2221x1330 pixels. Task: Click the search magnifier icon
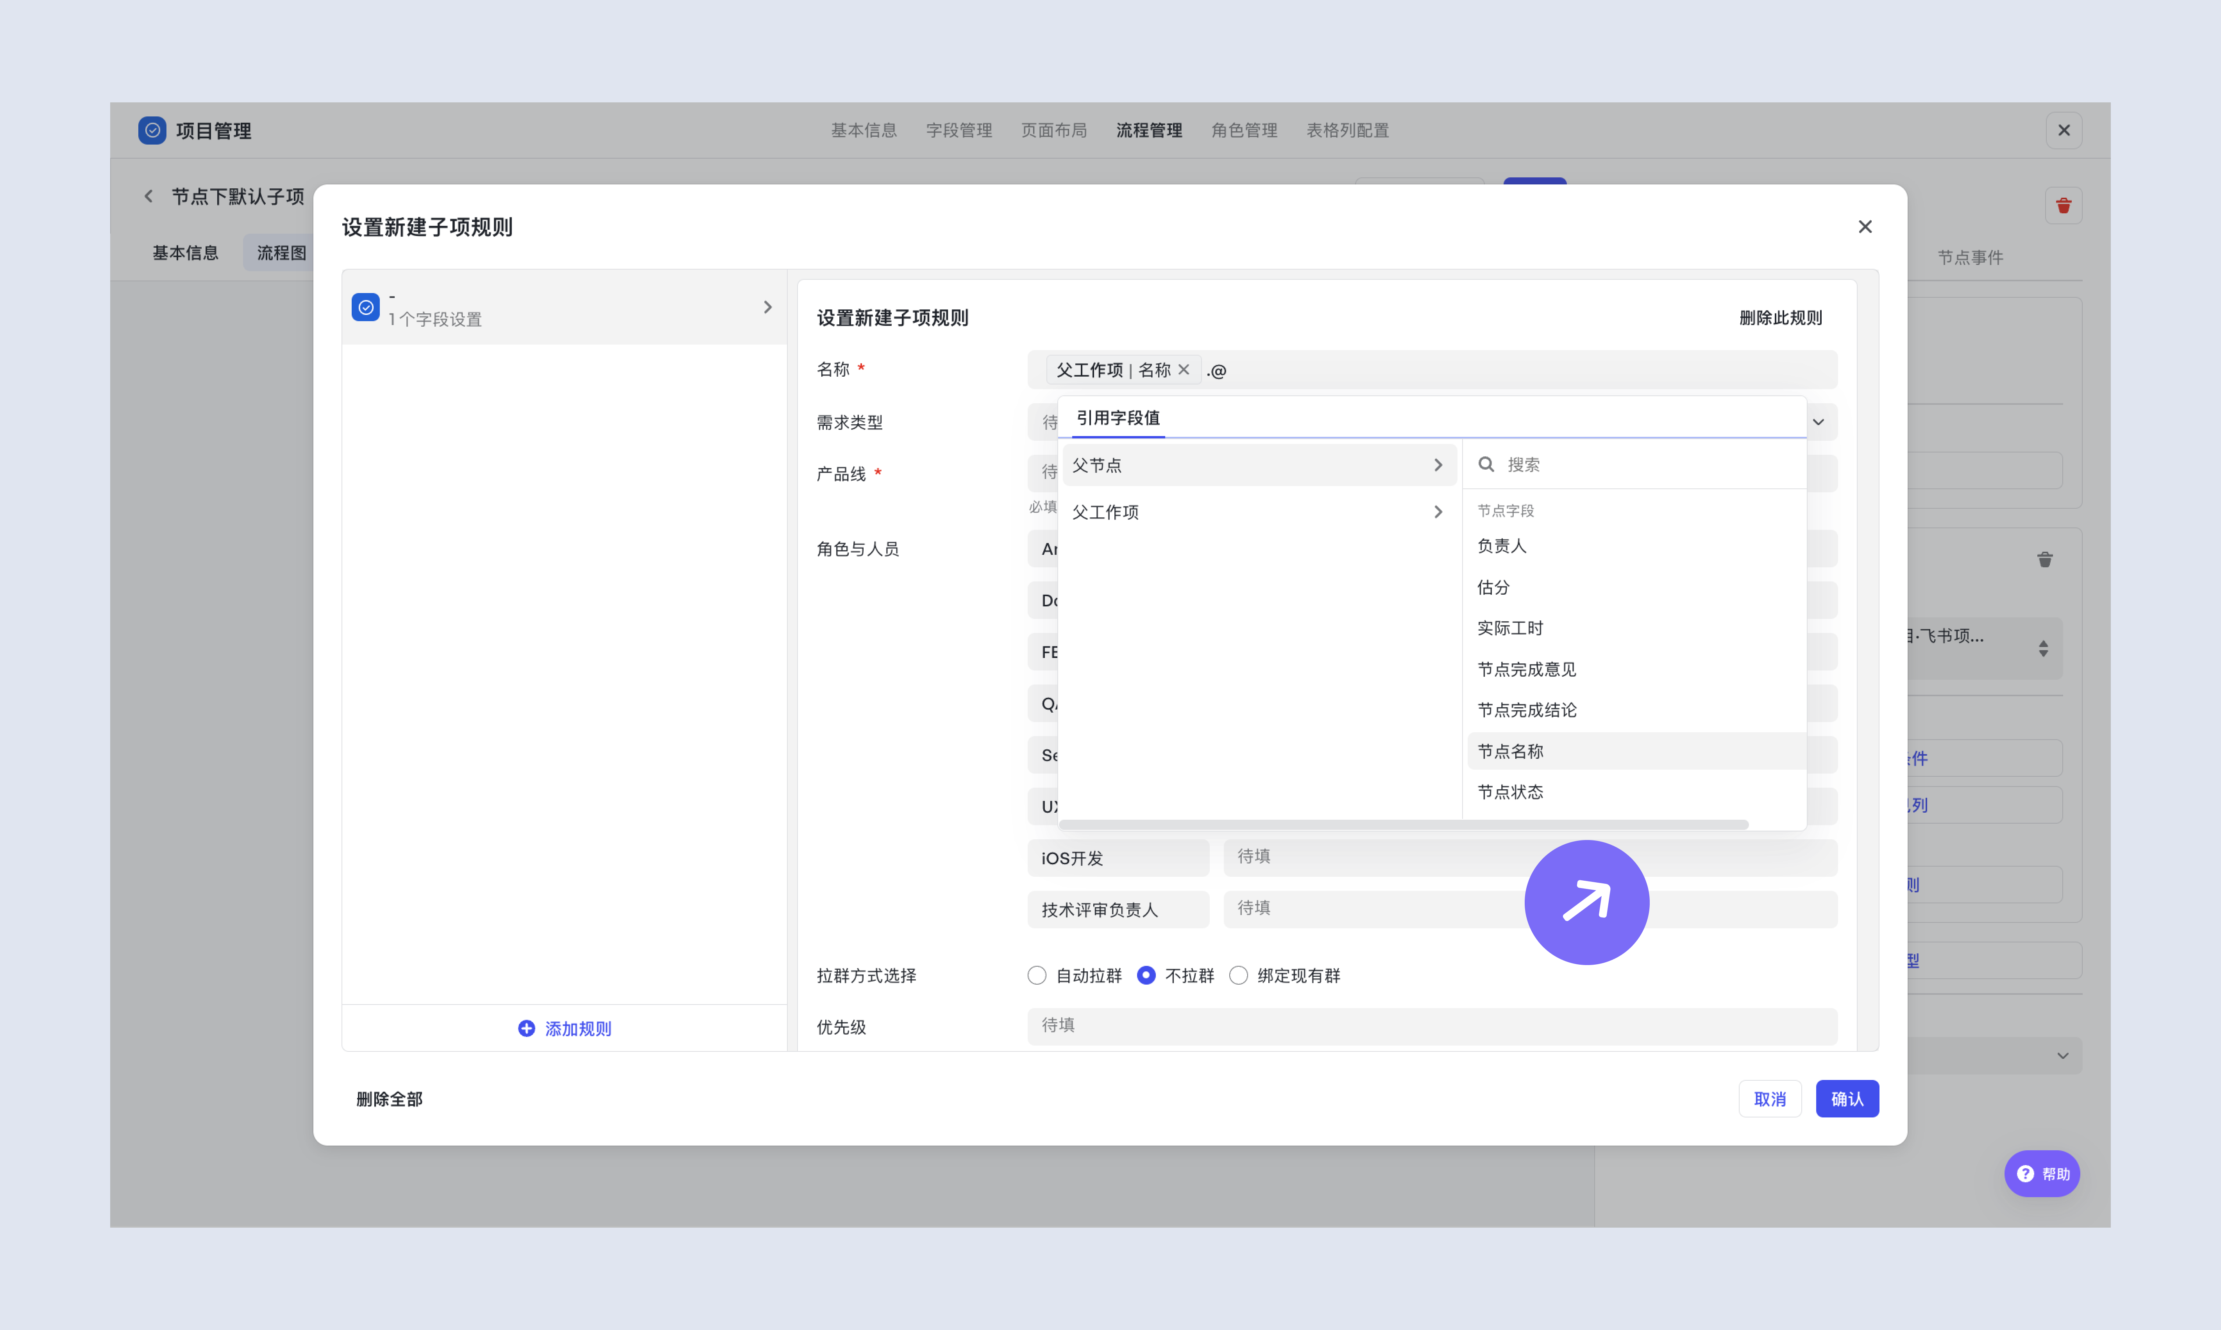coord(1486,464)
